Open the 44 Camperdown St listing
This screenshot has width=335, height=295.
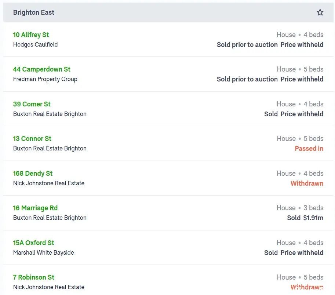[x=42, y=69]
